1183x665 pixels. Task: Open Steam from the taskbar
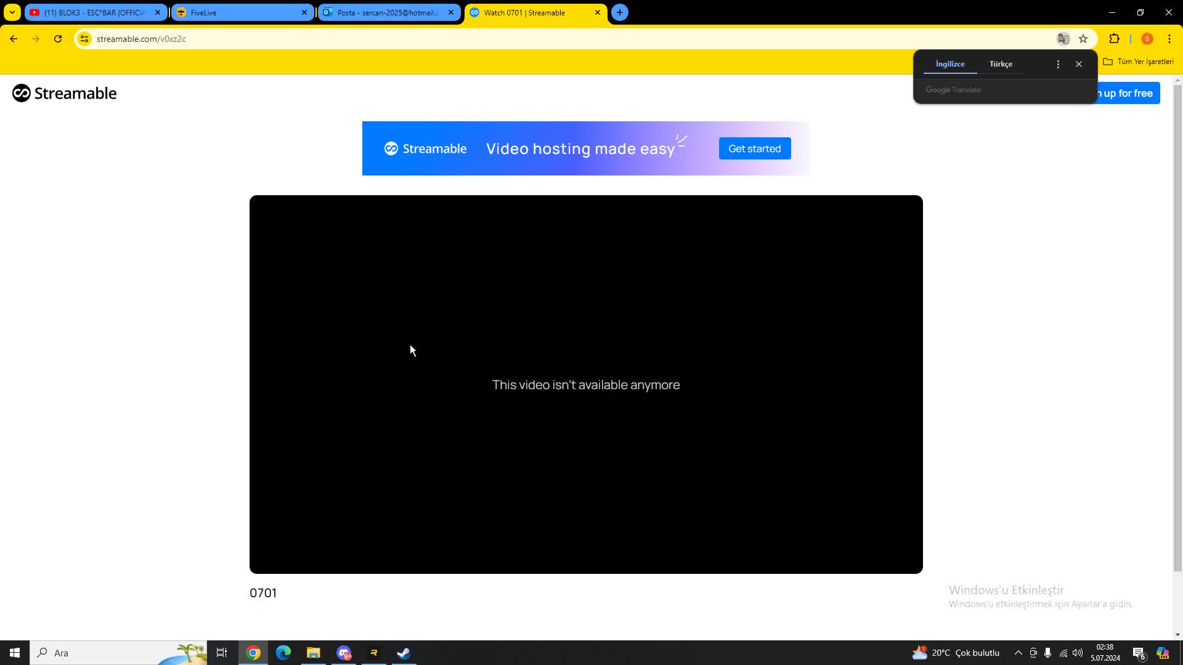pyautogui.click(x=404, y=653)
